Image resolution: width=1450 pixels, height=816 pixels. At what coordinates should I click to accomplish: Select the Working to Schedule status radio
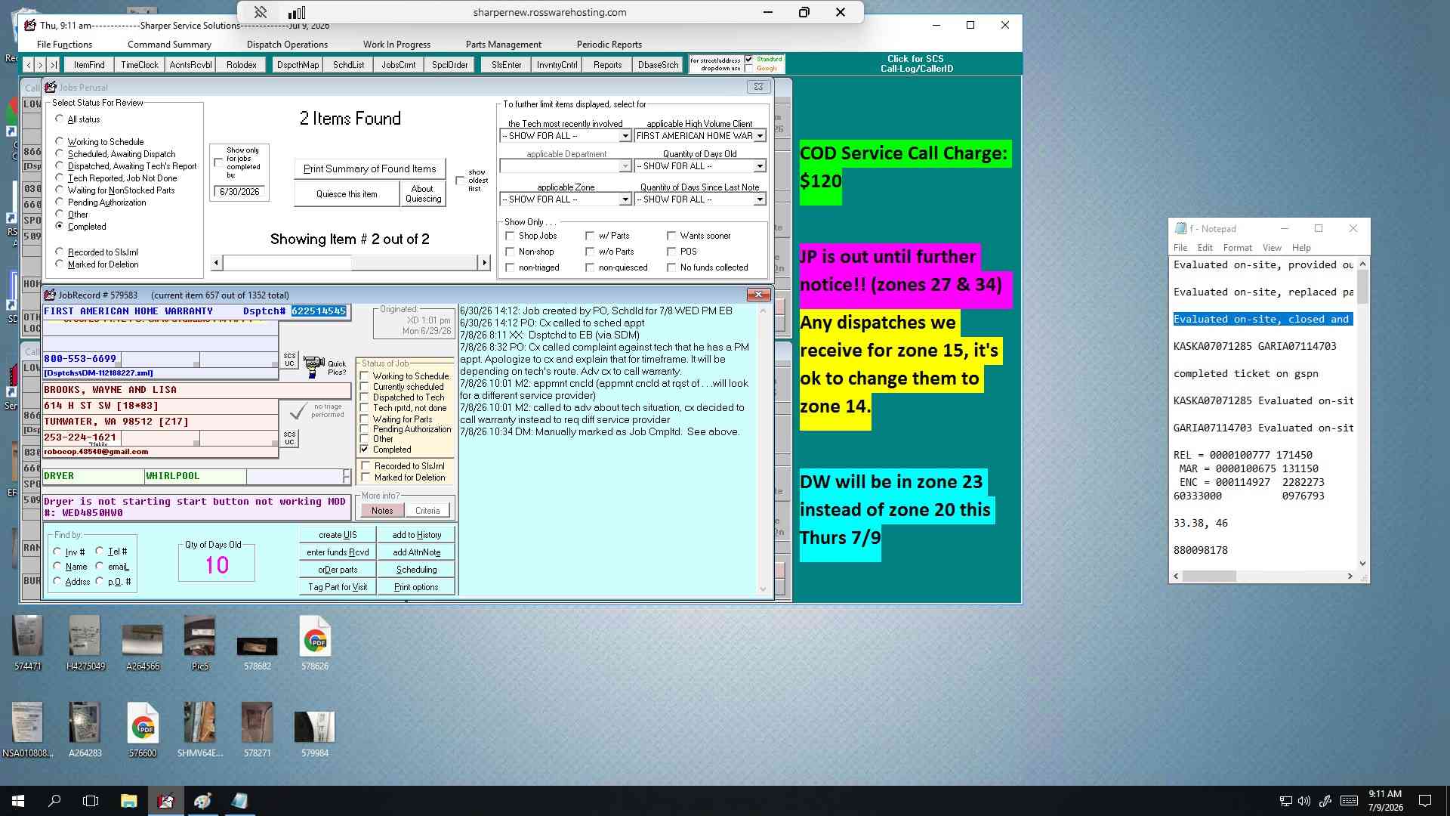click(x=60, y=141)
